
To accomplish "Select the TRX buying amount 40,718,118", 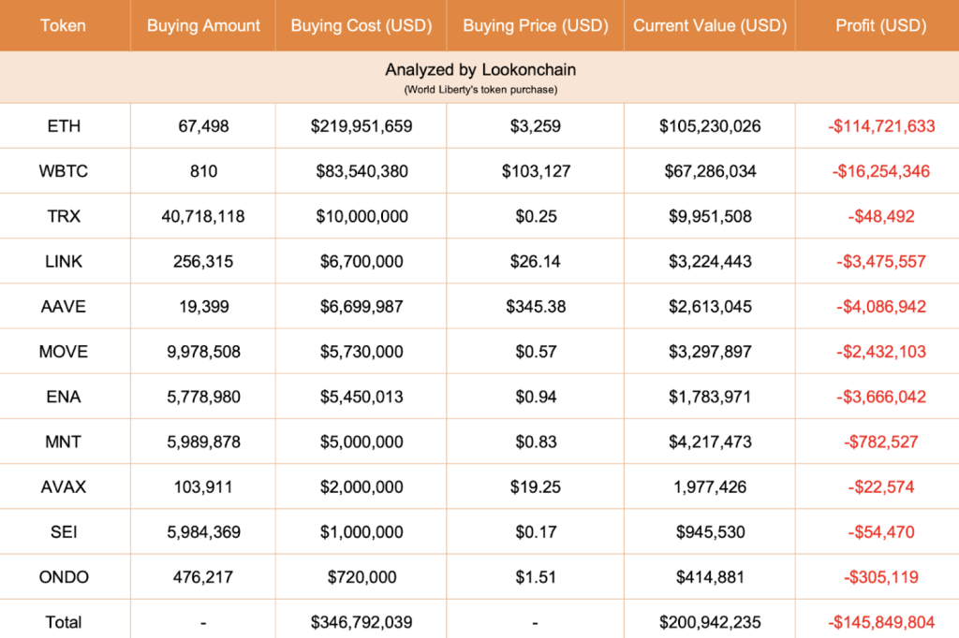I will coord(203,216).
